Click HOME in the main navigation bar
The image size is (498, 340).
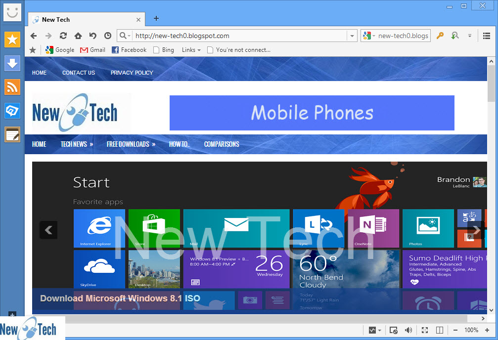39,144
